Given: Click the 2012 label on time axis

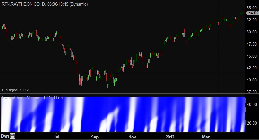Looking at the screenshot, I should (170, 137).
